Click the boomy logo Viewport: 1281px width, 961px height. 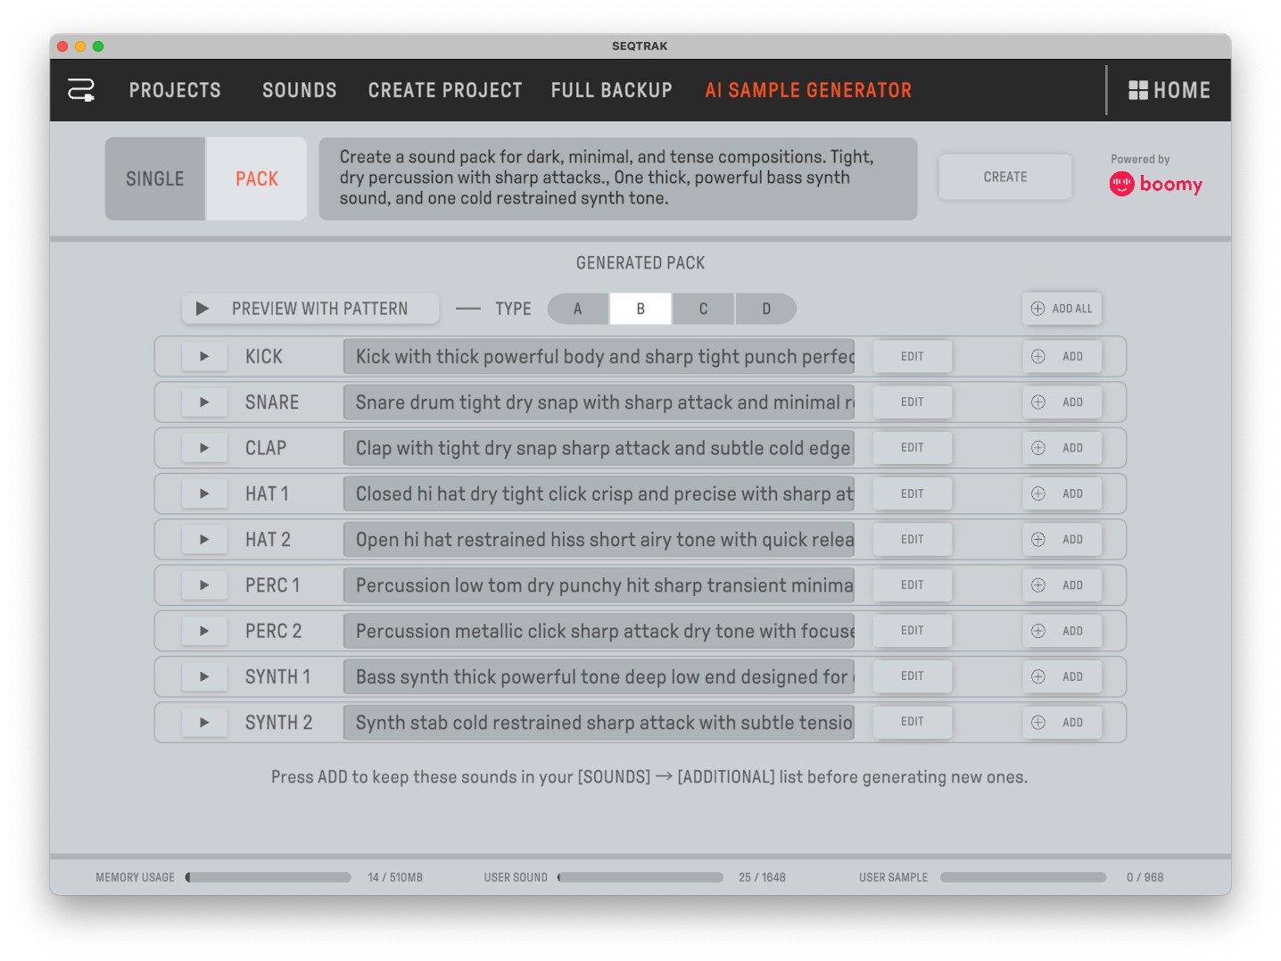1156,185
